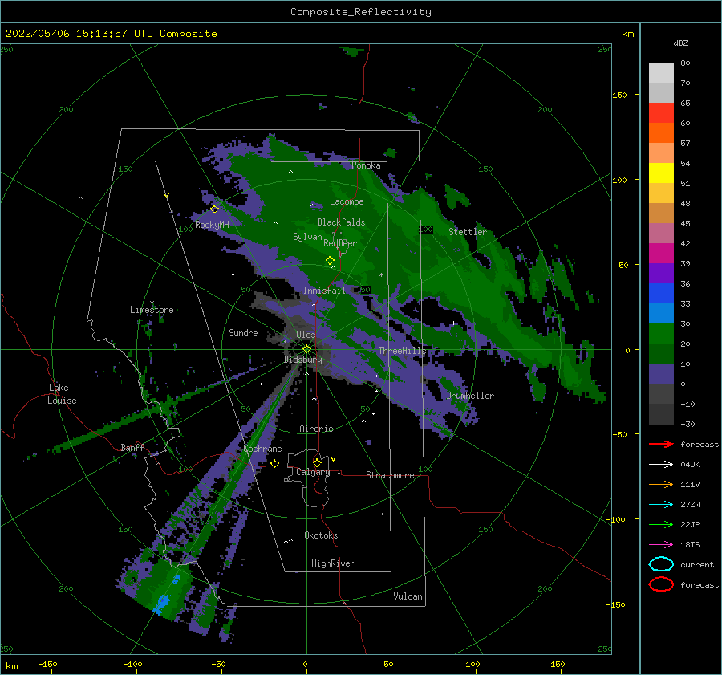Click the green 22JP arrow icon
The height and width of the screenshot is (675, 722).
pyautogui.click(x=661, y=524)
